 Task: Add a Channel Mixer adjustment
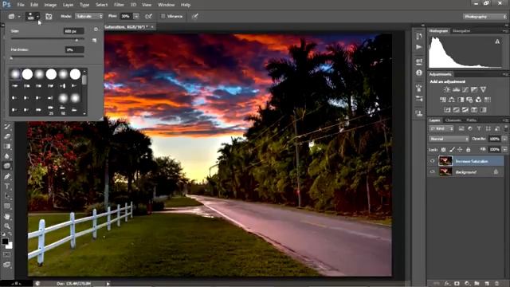(478, 100)
